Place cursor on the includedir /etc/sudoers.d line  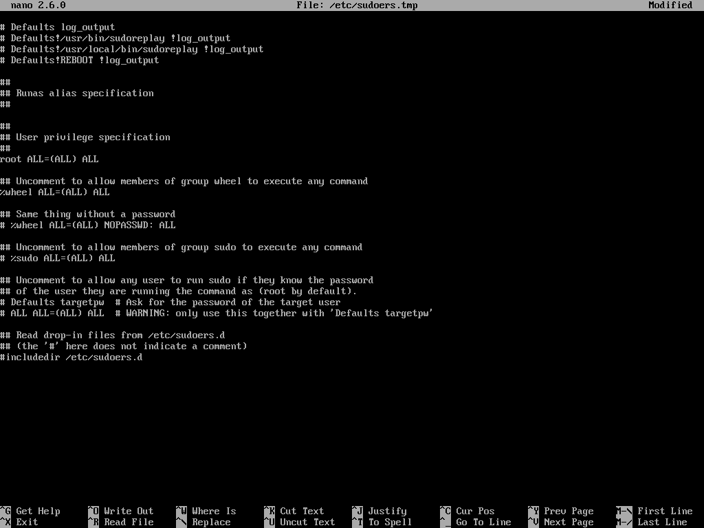[x=71, y=357]
